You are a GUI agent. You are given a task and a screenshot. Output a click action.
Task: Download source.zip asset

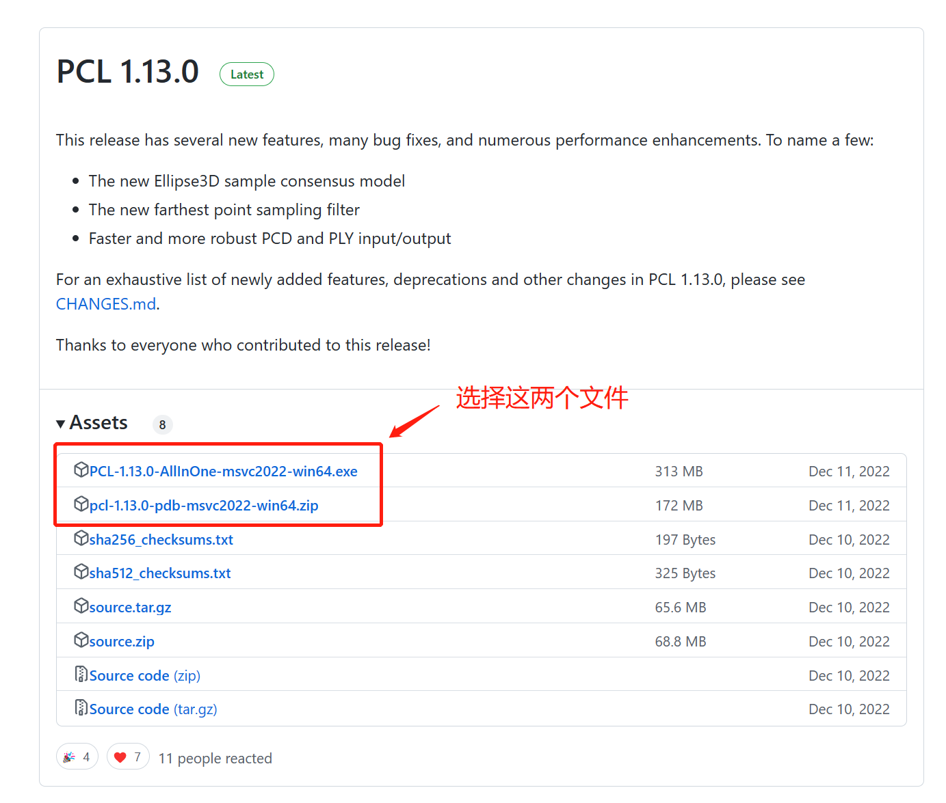[x=122, y=642]
